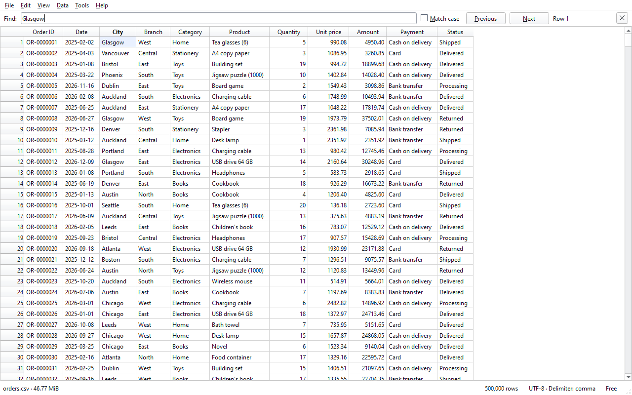Click the Boston city cell
632x395 pixels.
[x=118, y=260]
